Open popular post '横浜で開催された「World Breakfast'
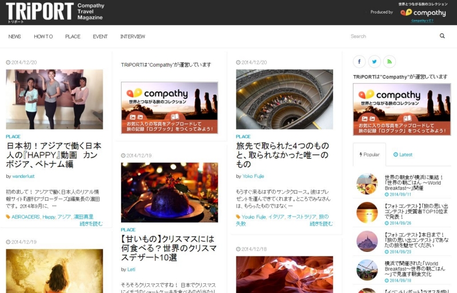The image size is (457, 293). 415,268
